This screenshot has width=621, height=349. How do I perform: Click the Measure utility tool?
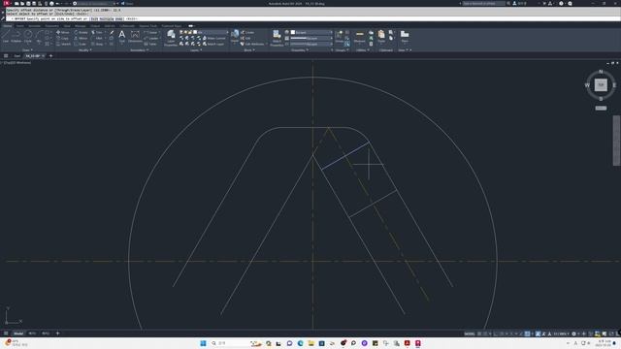[360, 37]
